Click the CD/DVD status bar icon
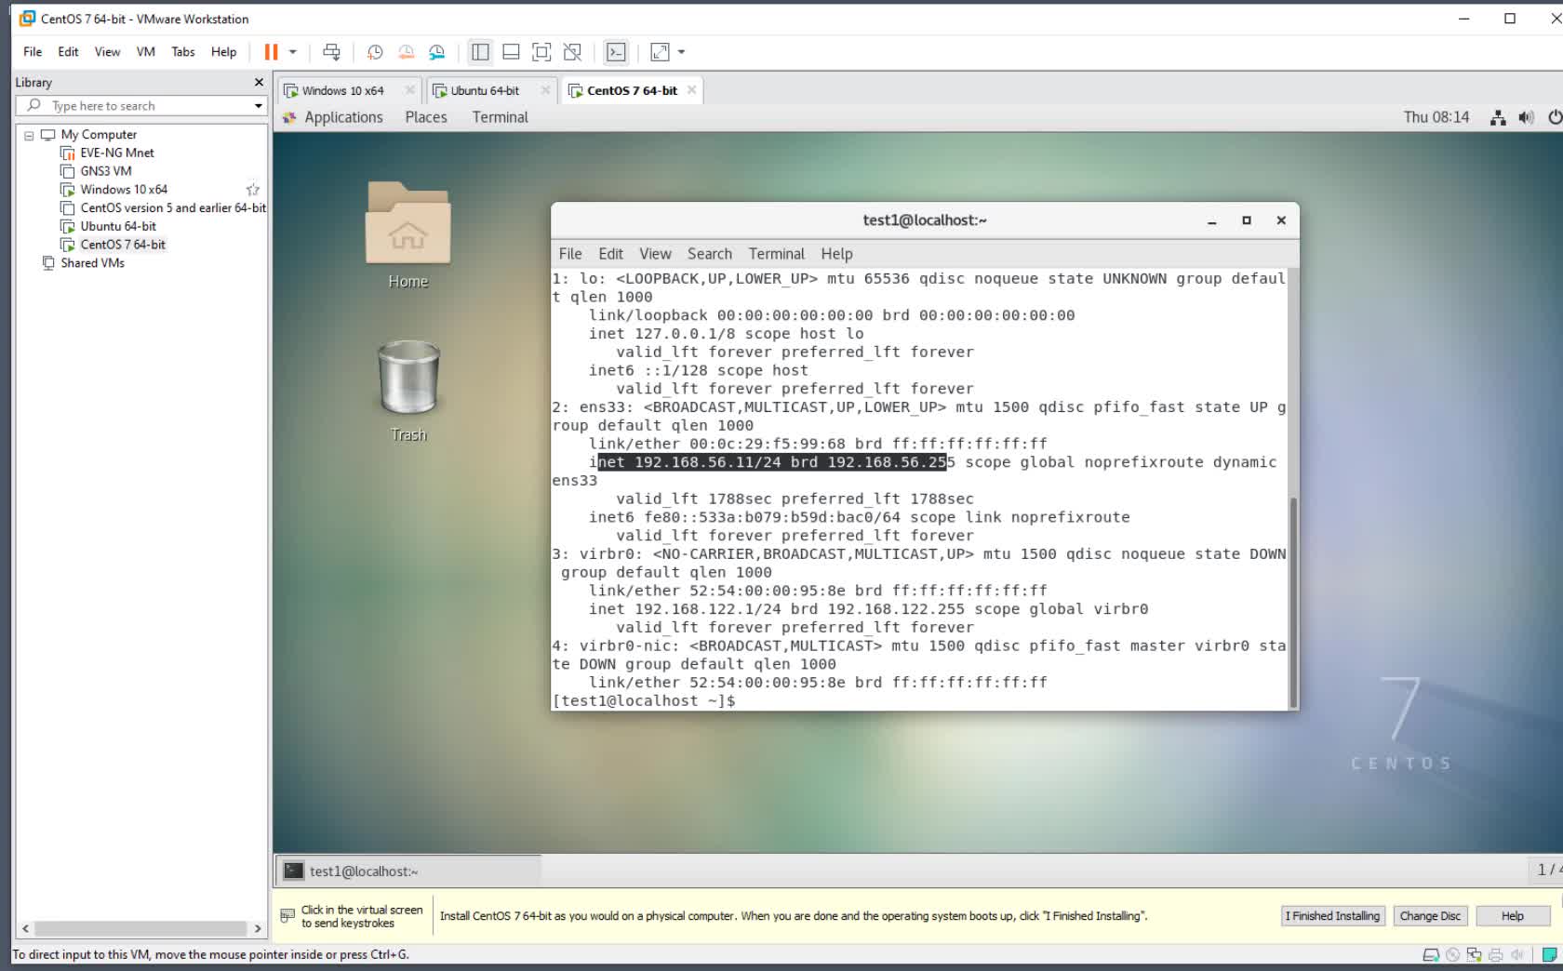1563x971 pixels. click(x=1453, y=955)
